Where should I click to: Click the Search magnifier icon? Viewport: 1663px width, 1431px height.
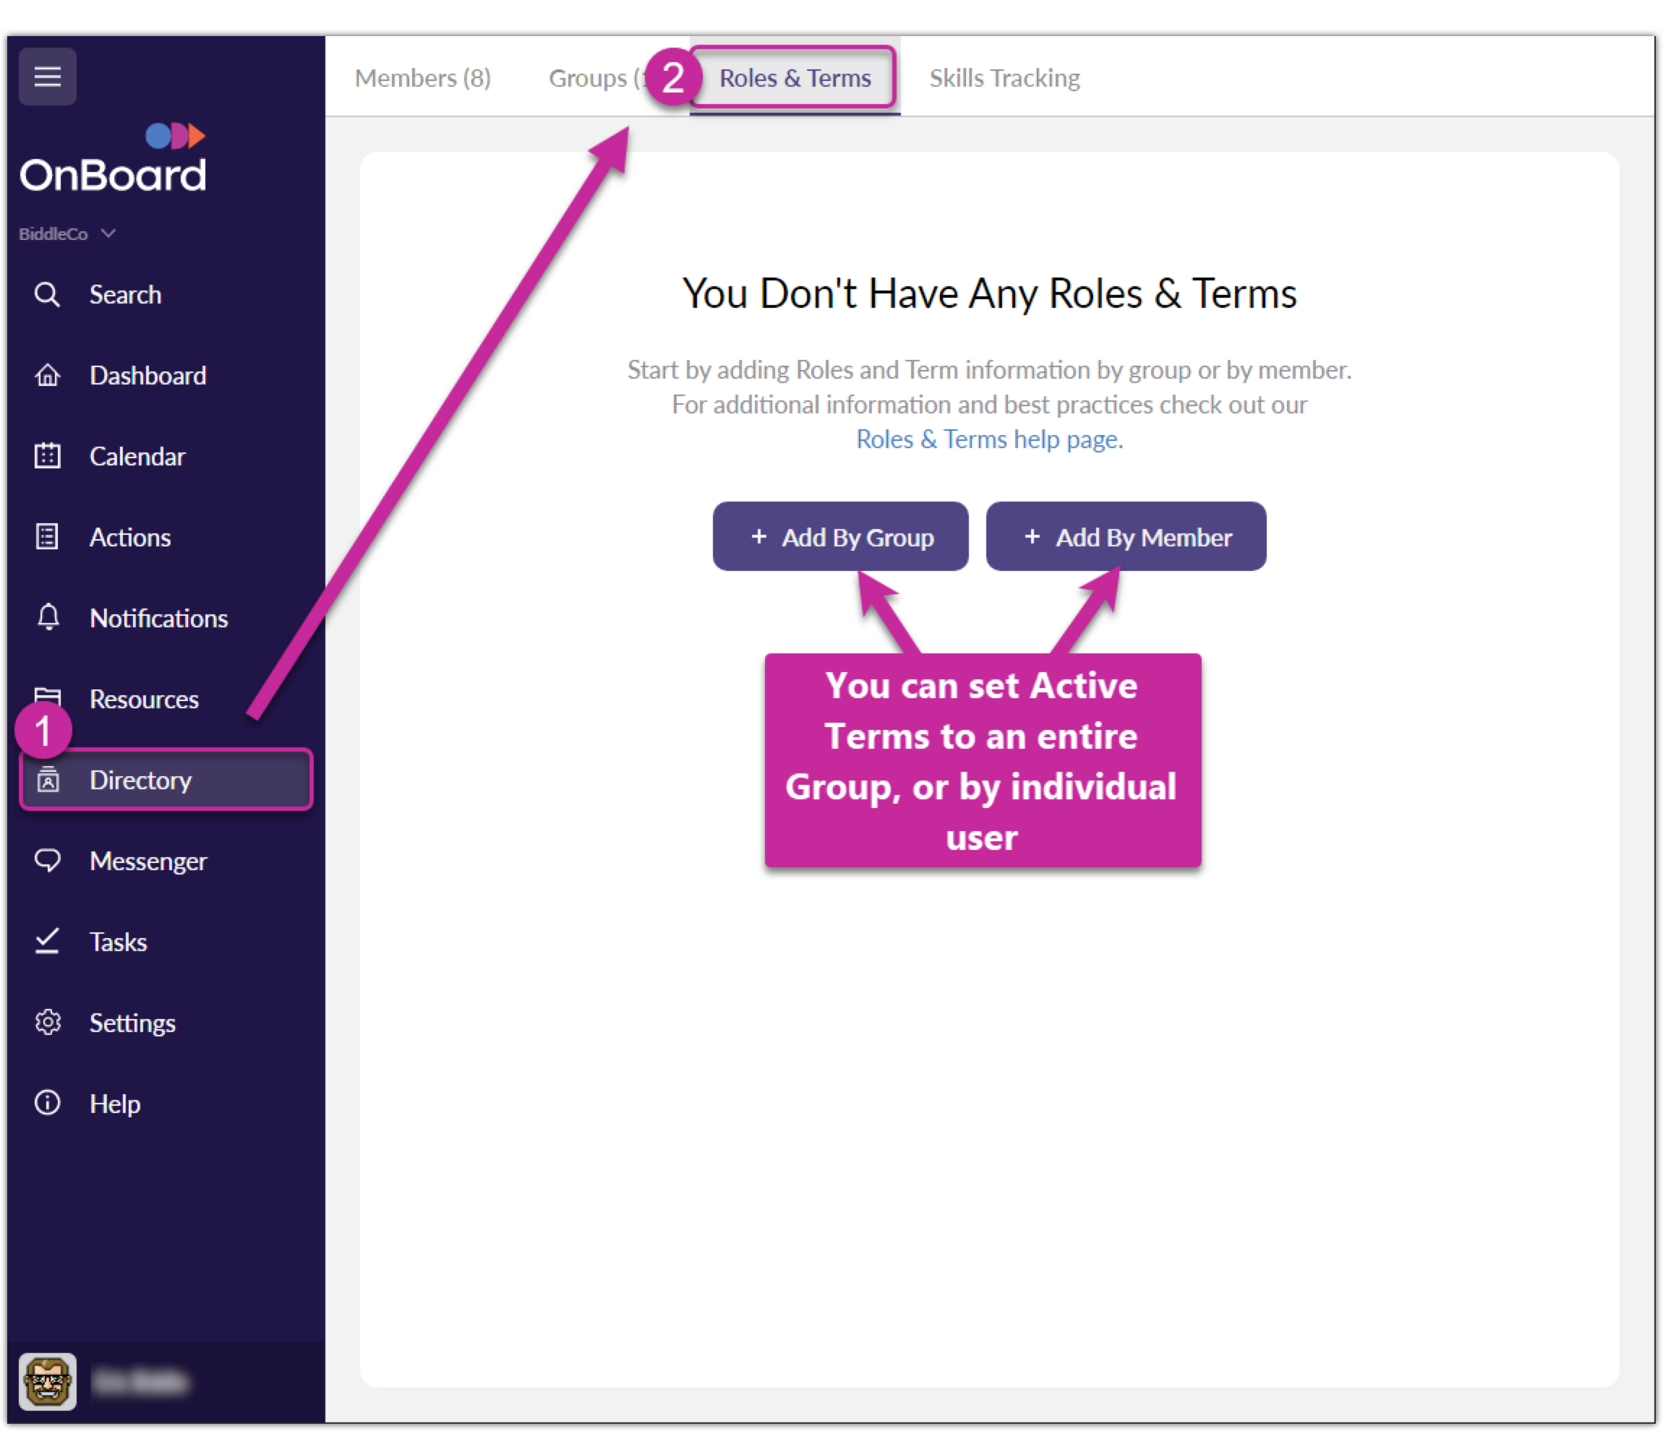point(47,294)
